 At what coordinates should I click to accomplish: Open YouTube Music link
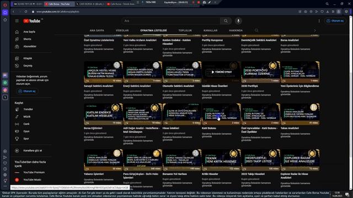[x=31, y=180]
